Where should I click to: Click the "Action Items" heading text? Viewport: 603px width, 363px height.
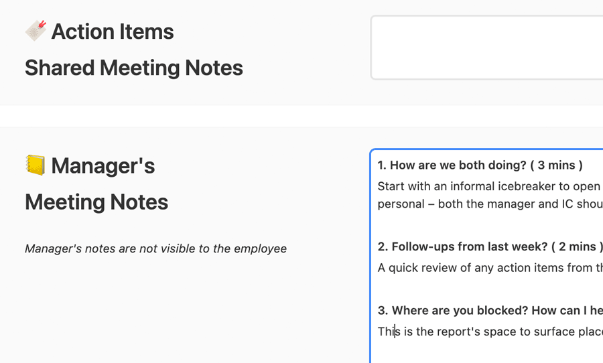(x=112, y=31)
